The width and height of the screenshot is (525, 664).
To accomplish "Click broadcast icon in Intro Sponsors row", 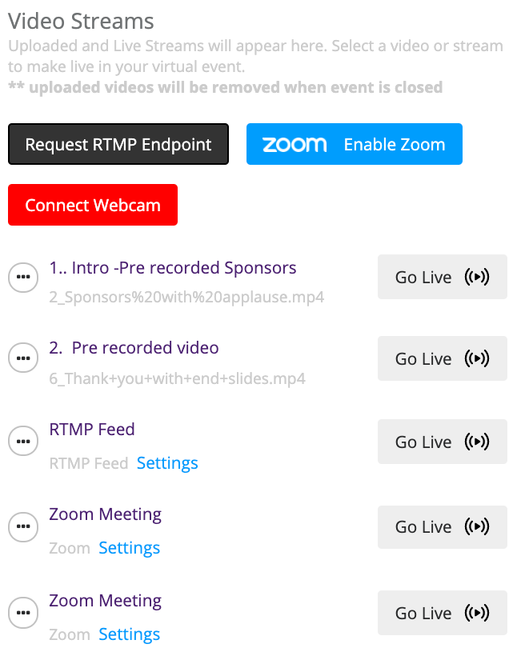I will (477, 277).
